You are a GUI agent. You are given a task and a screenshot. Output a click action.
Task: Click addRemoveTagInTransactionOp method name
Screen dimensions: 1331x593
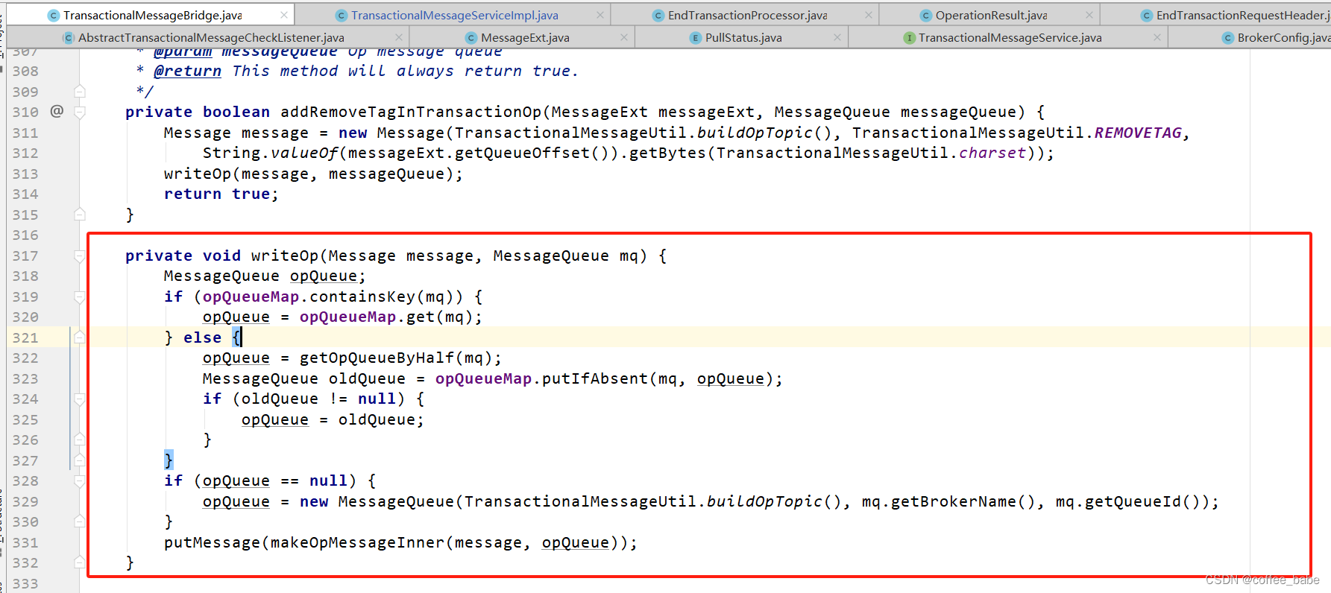pos(411,112)
